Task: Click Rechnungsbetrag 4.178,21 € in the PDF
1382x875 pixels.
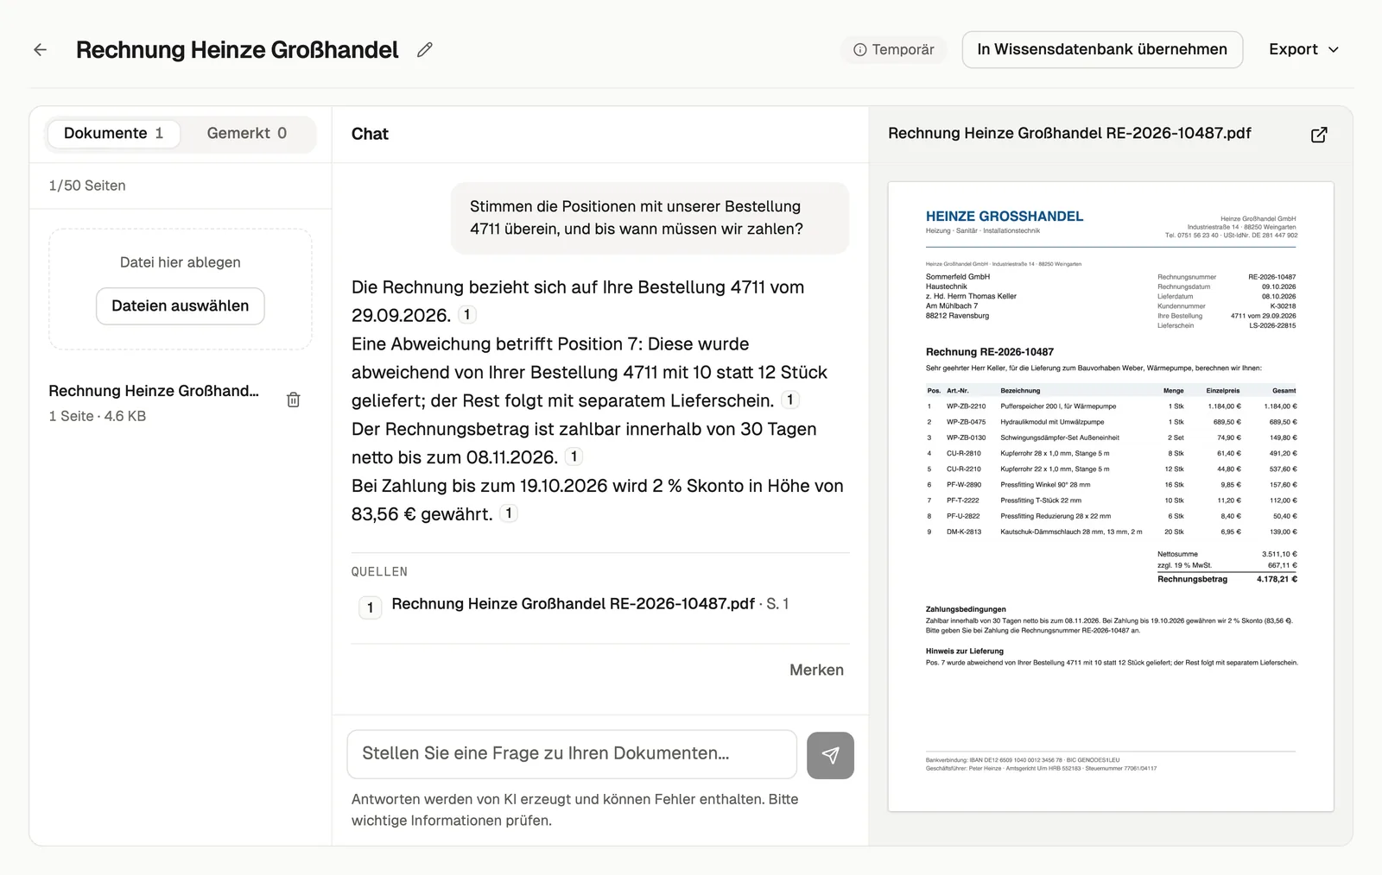Action: pyautogui.click(x=1227, y=579)
